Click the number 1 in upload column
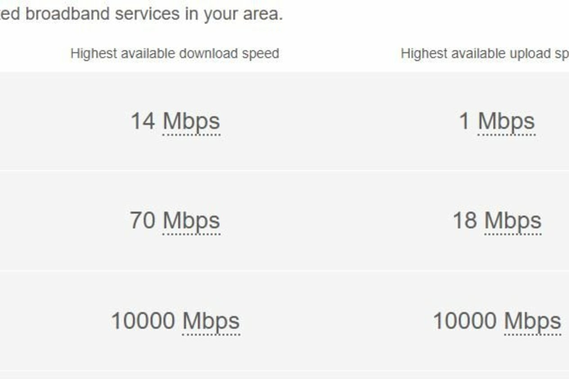This screenshot has height=379, width=569. click(x=465, y=121)
